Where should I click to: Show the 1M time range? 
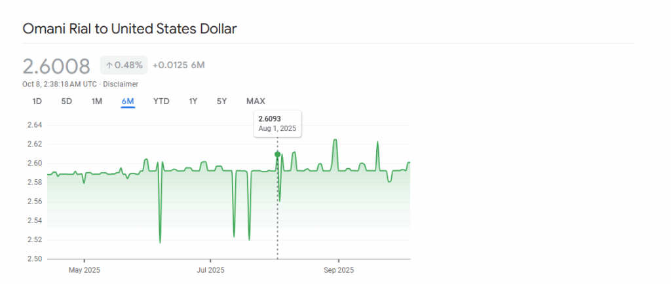[x=97, y=101]
